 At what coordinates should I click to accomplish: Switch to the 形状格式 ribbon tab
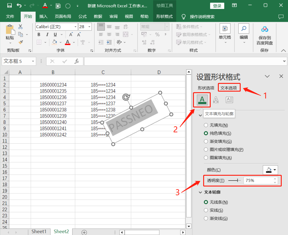tap(165, 16)
